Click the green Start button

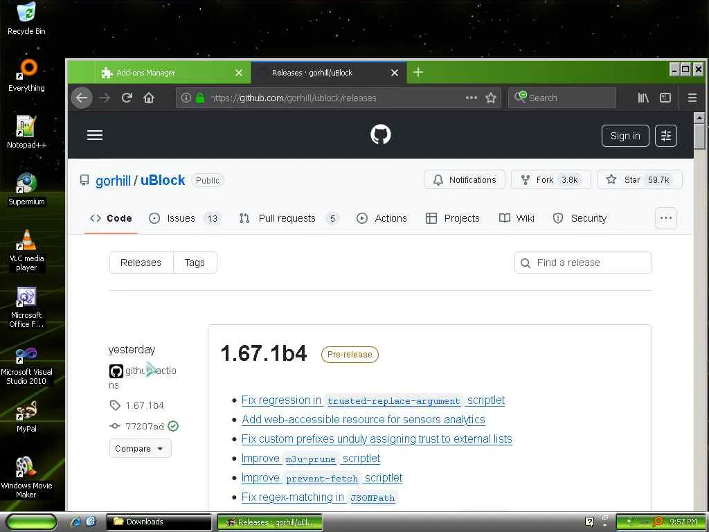(31, 522)
